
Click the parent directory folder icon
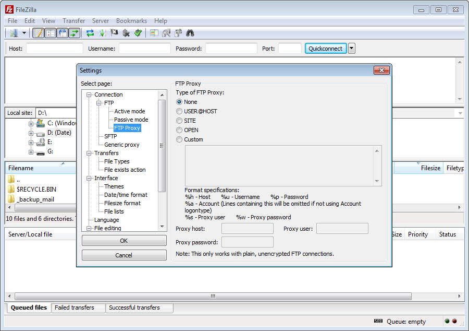pos(11,179)
